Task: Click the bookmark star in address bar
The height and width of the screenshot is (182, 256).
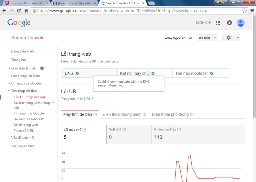Action: 245,11
